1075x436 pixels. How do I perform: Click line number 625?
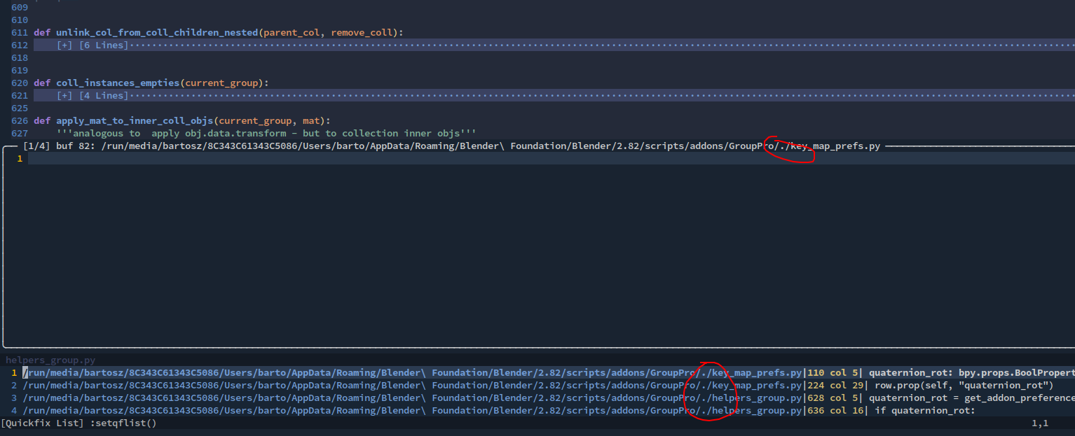20,108
